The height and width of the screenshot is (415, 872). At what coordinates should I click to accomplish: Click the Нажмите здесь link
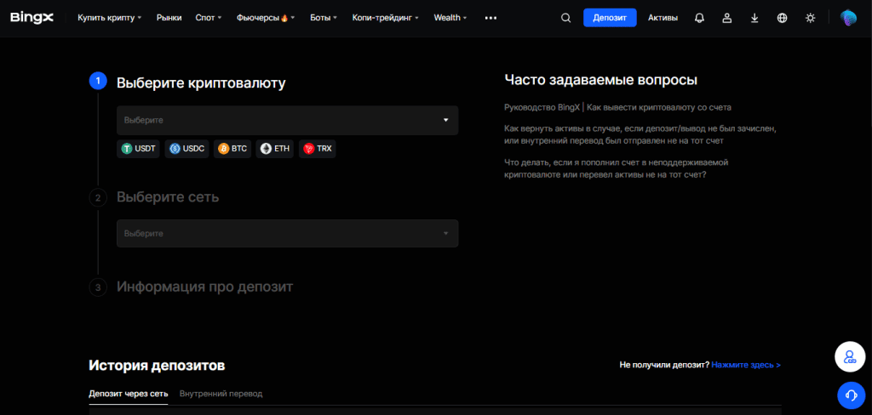click(746, 365)
